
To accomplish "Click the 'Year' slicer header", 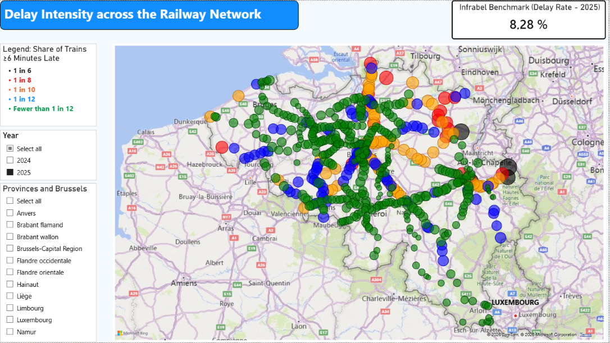I will tap(11, 135).
